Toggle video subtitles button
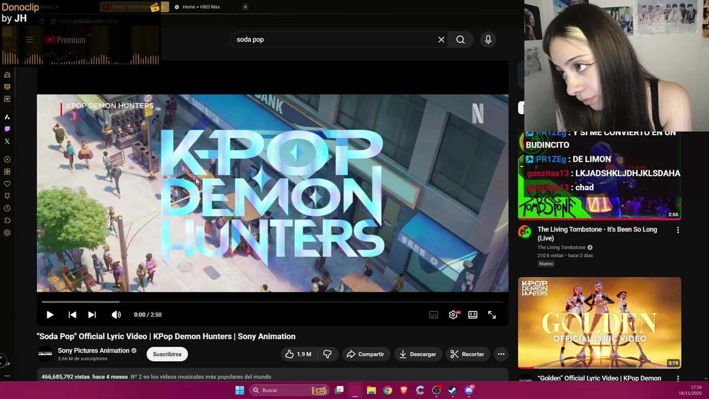Screen dimensions: 709x399 tap(434, 315)
